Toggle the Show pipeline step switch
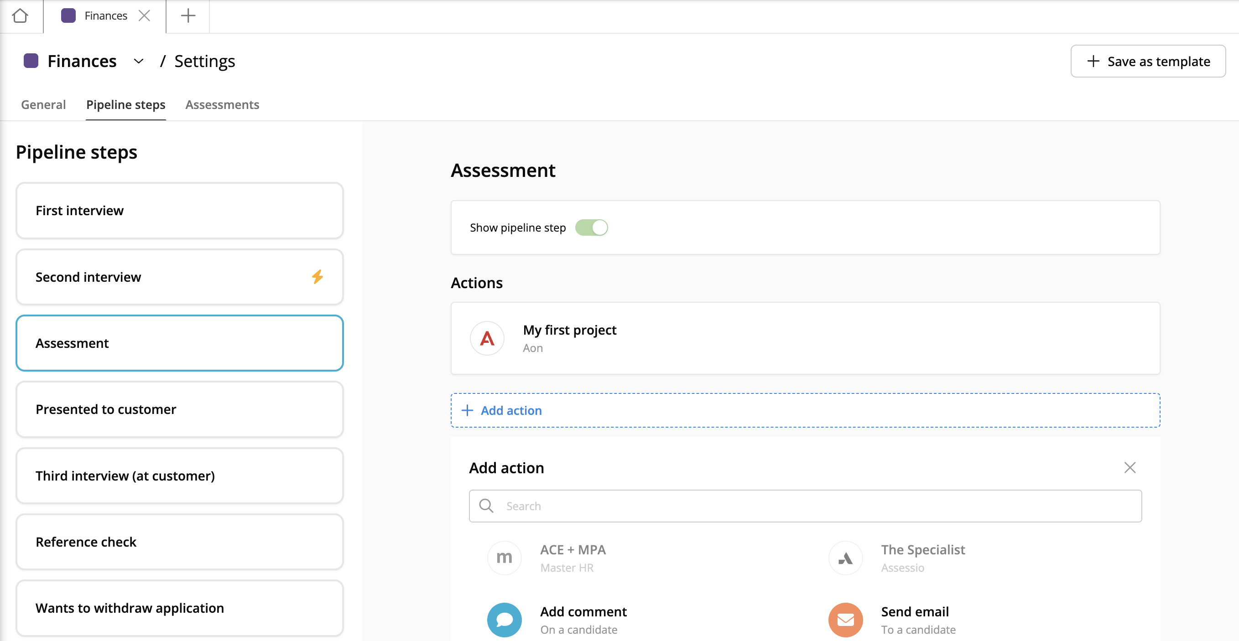1239x641 pixels. [x=591, y=227]
